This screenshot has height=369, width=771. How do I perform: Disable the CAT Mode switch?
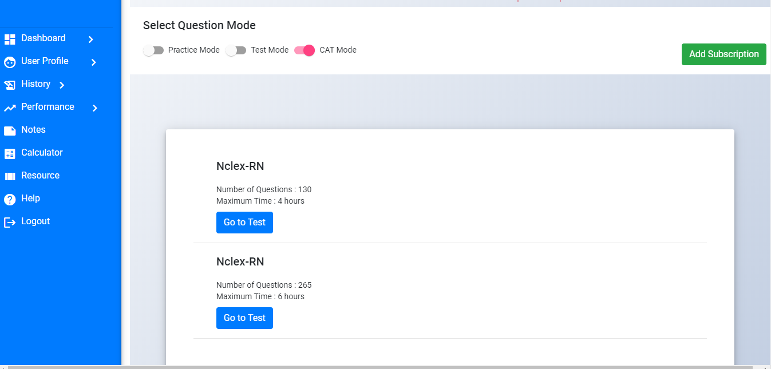coord(305,50)
